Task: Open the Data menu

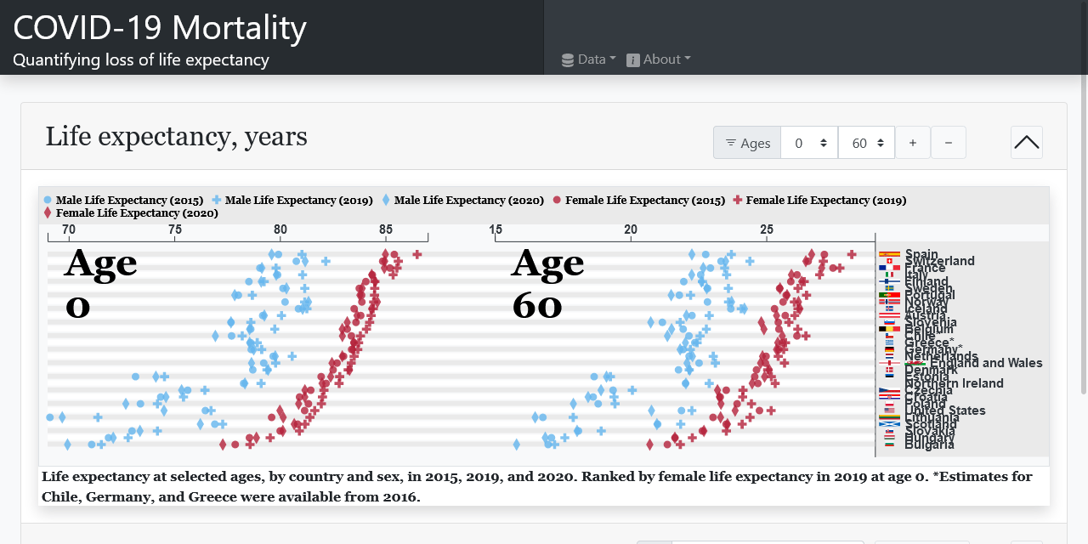Action: coord(588,59)
